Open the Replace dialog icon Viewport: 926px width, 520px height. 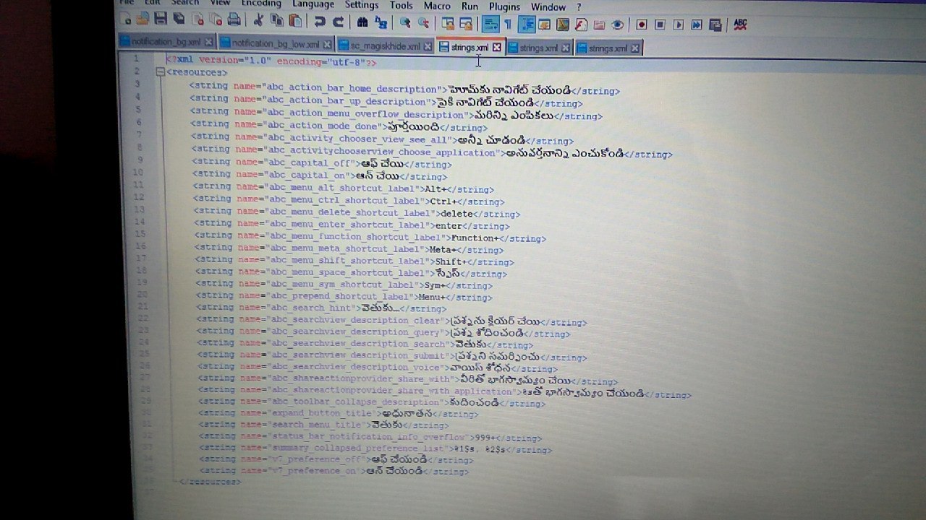pyautogui.click(x=381, y=22)
